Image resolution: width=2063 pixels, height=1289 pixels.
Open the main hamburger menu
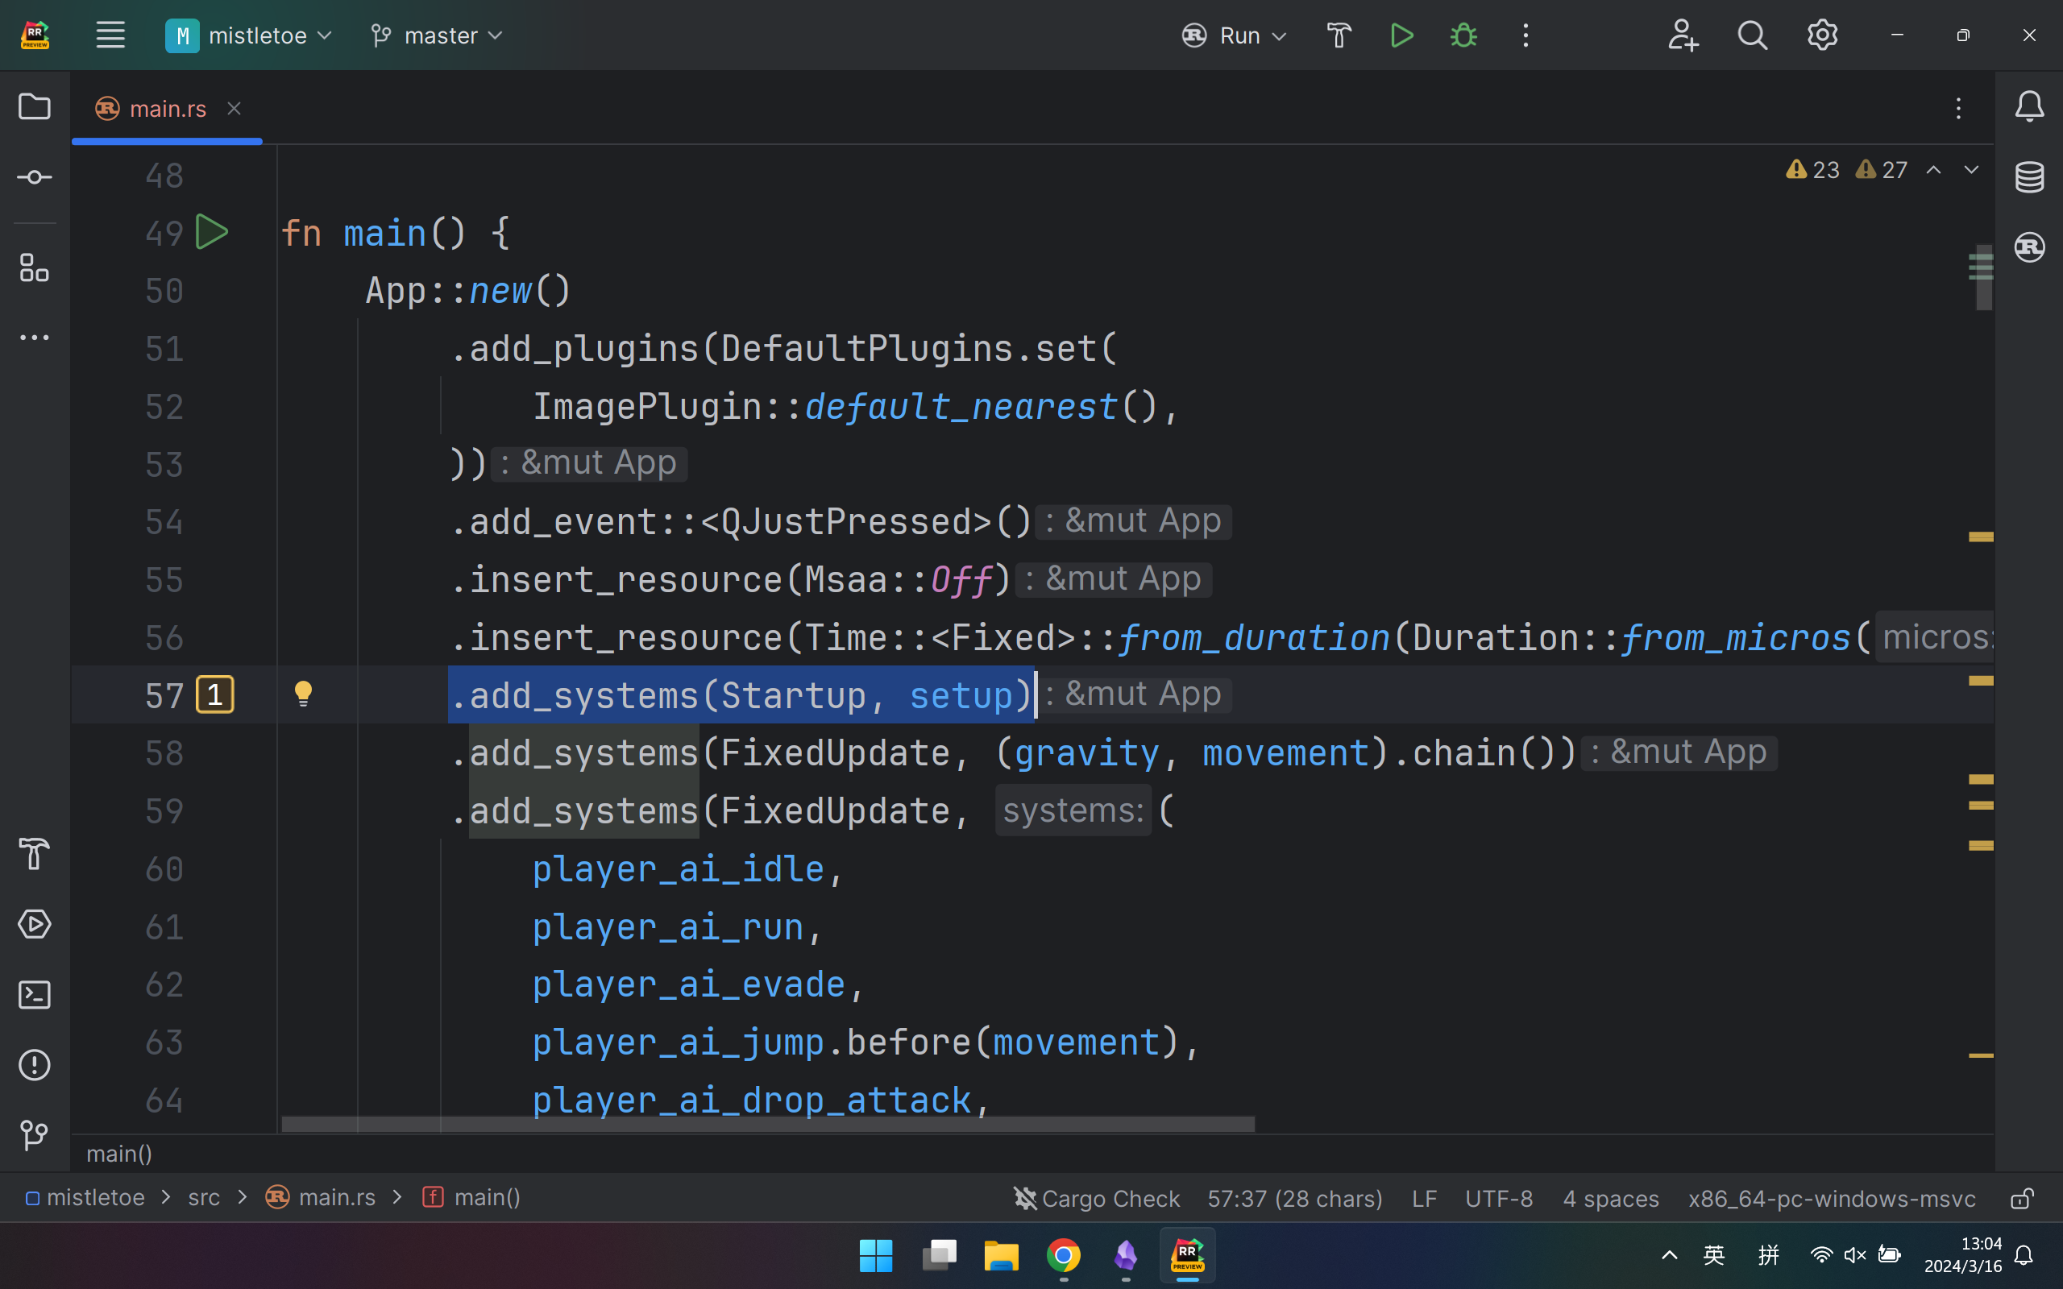pos(110,35)
